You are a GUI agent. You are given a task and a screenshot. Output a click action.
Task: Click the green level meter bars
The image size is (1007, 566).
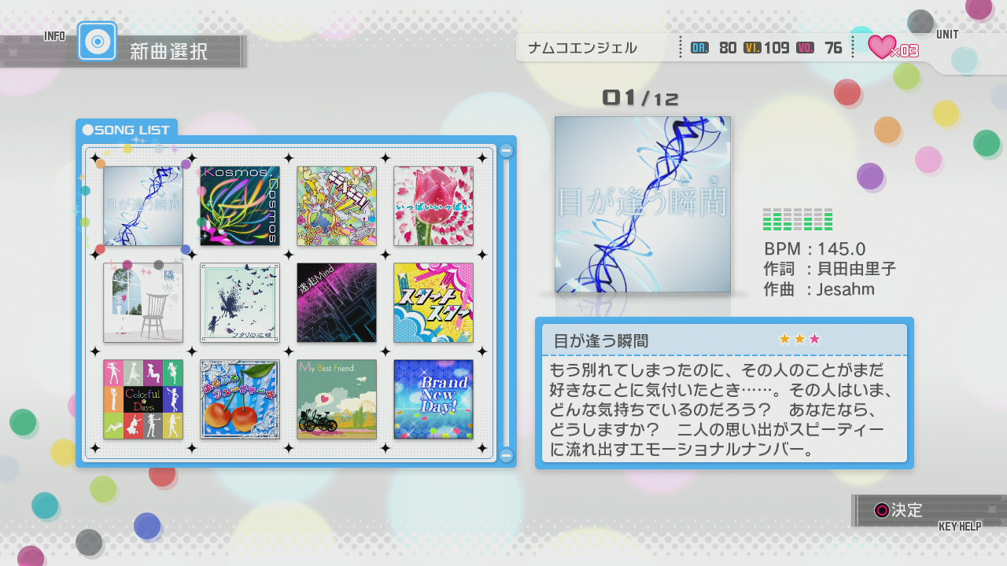point(798,219)
